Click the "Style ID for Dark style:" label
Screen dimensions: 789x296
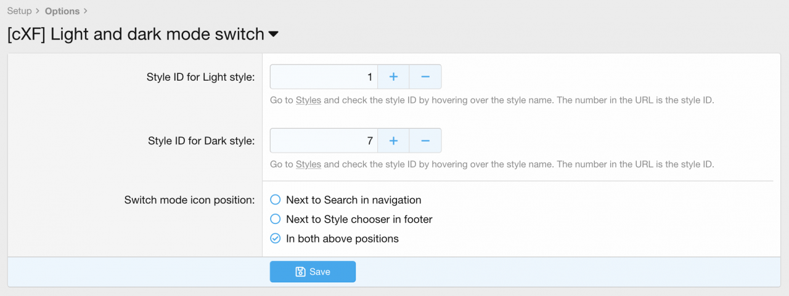[201, 141]
